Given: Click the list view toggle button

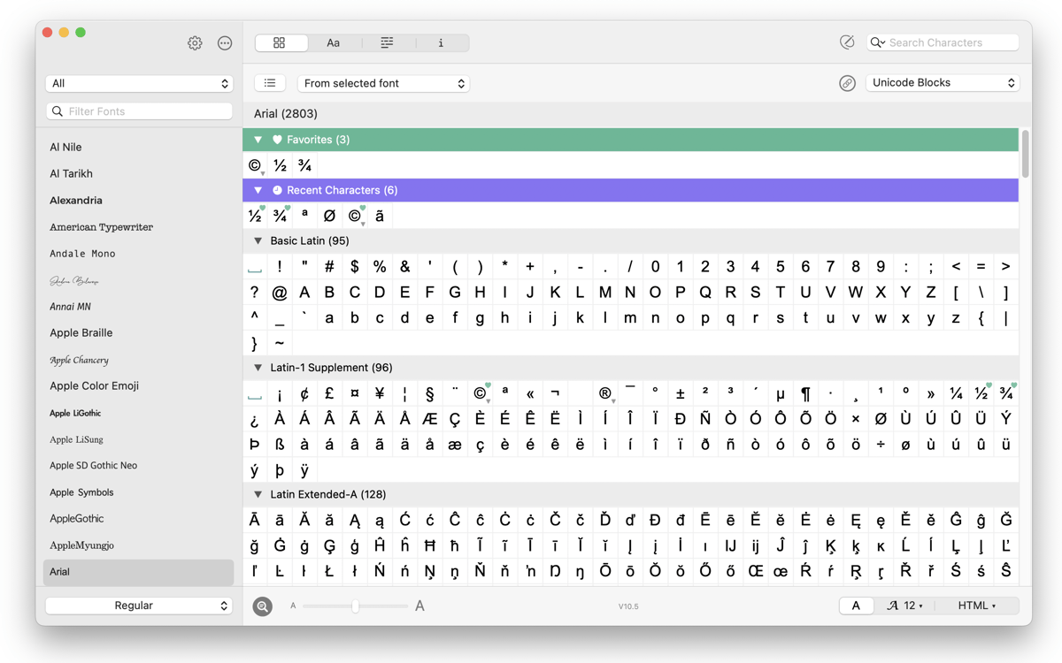Looking at the screenshot, I should (x=270, y=83).
